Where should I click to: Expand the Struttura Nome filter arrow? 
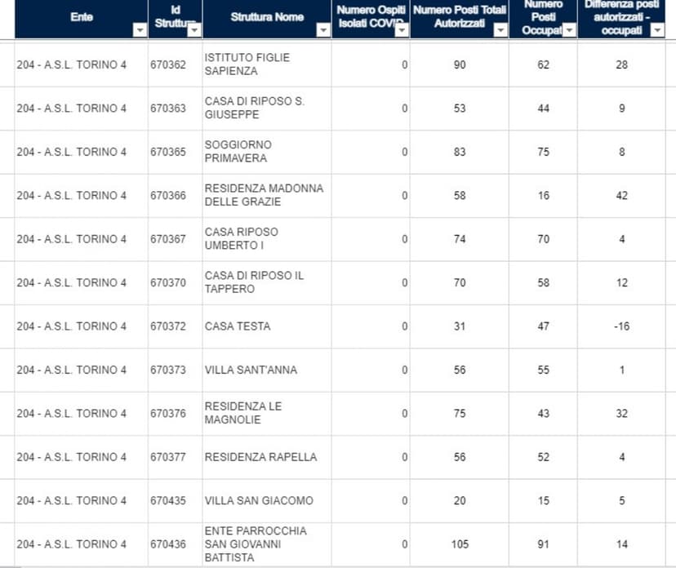tap(323, 30)
